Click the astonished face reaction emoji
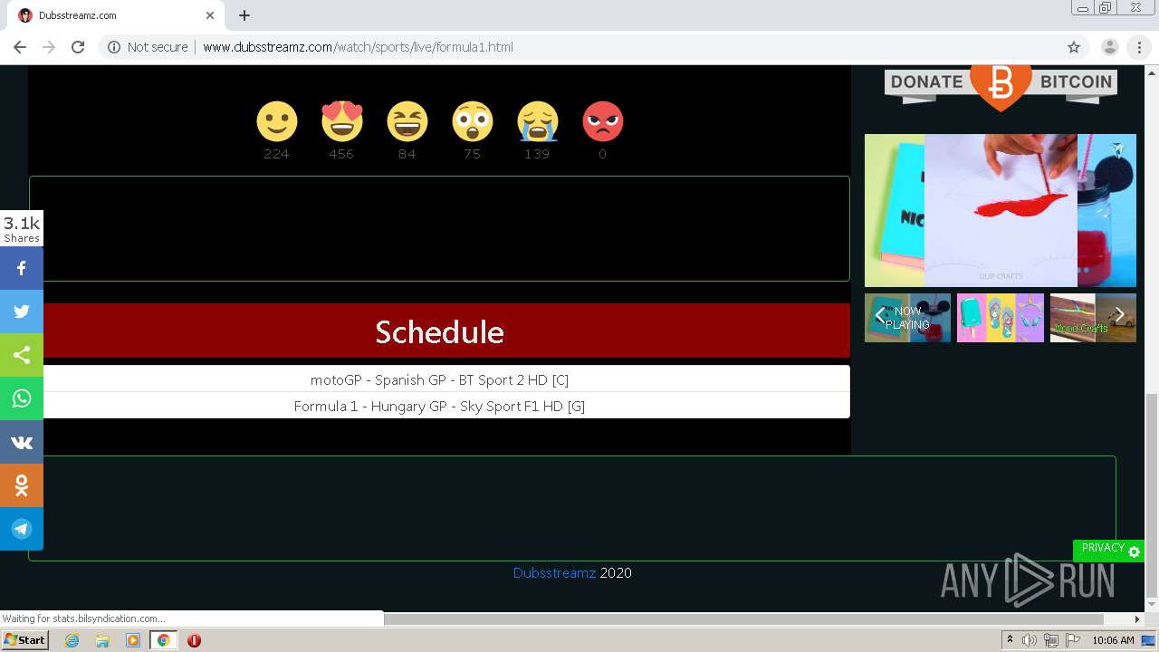Screen dimensions: 1159x652 [472, 121]
